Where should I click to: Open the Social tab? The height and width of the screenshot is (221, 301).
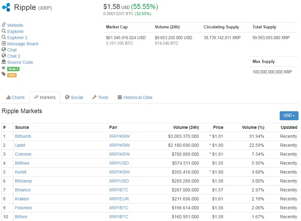tap(74, 97)
